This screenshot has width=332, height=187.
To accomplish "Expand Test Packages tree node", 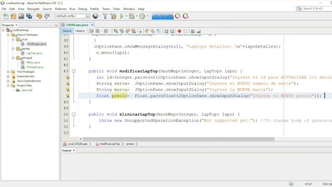I will click(x=8, y=72).
